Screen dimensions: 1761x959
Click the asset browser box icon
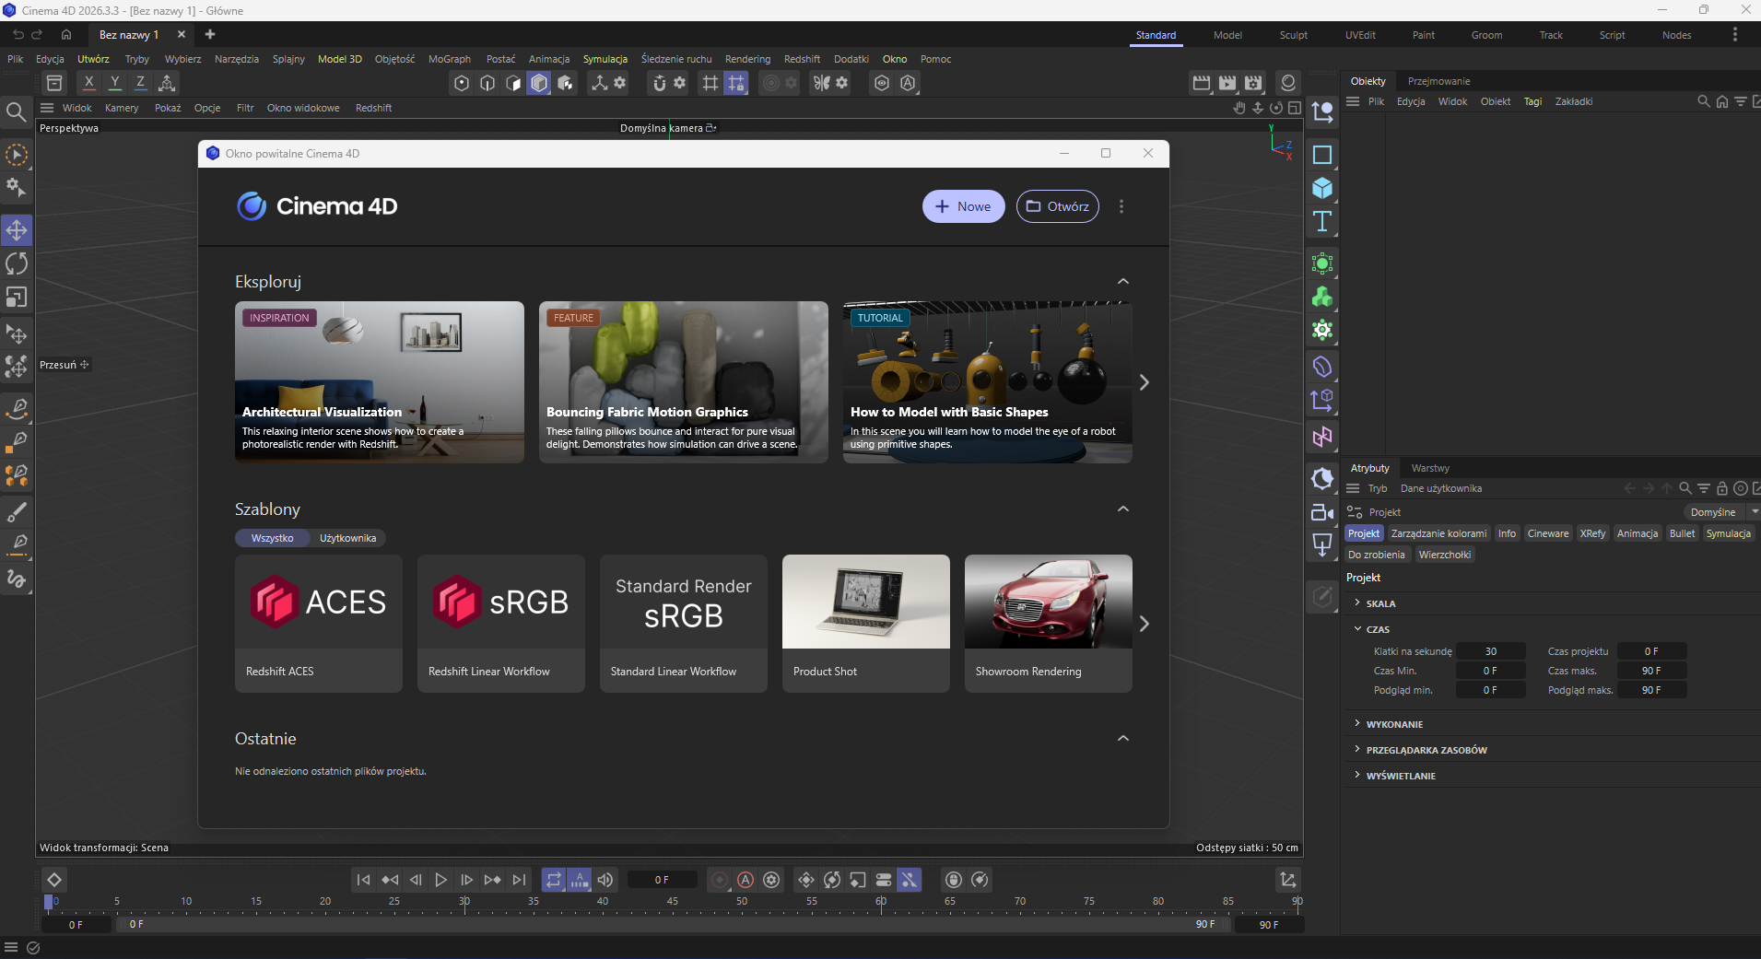(x=54, y=83)
